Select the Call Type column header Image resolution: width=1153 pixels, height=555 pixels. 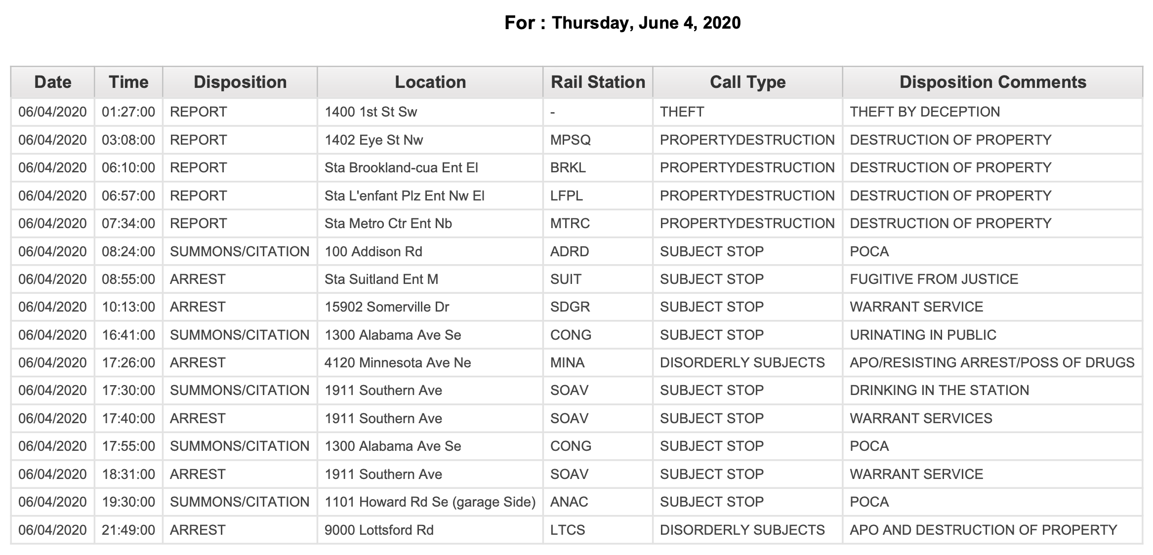747,82
